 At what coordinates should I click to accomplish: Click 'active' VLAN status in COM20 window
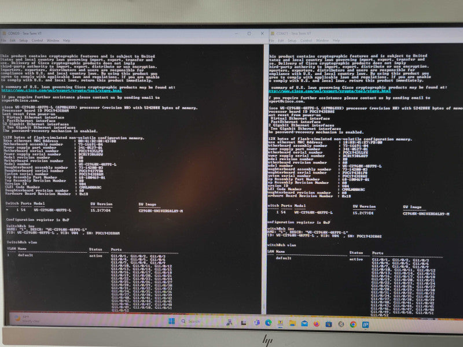(x=95, y=256)
